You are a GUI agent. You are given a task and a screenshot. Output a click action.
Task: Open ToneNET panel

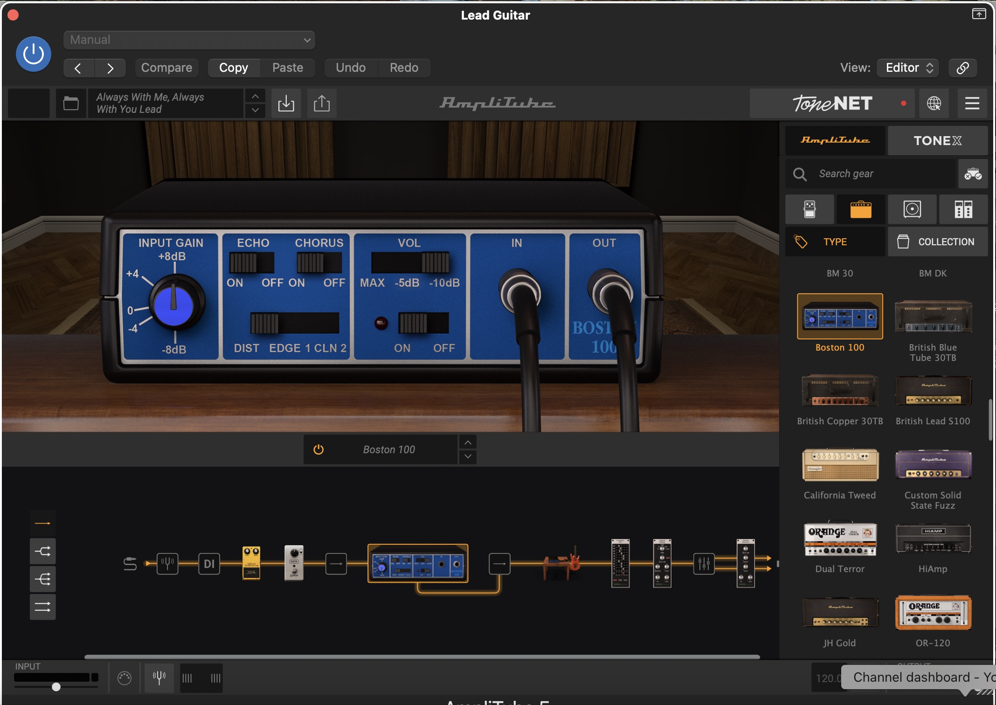[x=832, y=103]
